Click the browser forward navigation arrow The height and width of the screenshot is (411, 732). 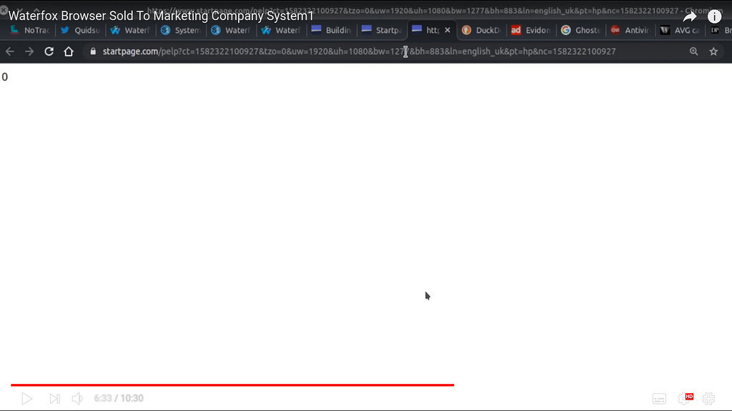pyautogui.click(x=29, y=51)
